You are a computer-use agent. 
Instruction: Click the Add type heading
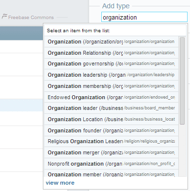(x=116, y=6)
